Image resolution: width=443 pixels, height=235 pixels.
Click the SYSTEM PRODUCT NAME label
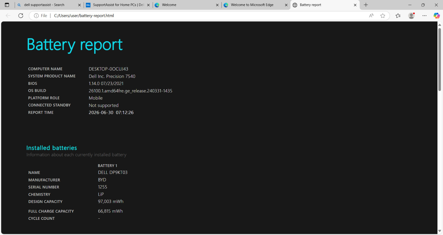(x=52, y=76)
